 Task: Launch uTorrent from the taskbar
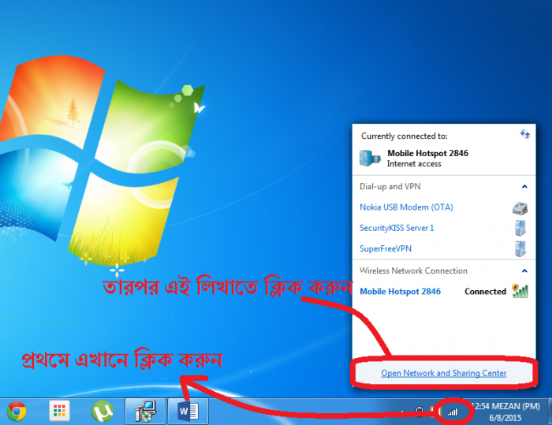point(102,411)
